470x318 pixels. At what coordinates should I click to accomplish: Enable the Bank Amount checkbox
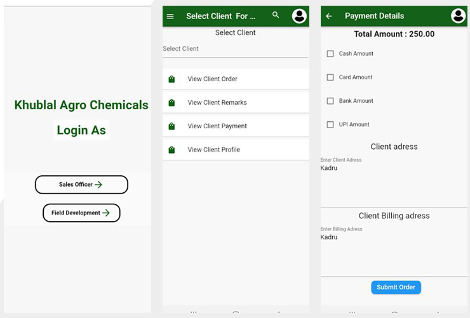pos(330,101)
